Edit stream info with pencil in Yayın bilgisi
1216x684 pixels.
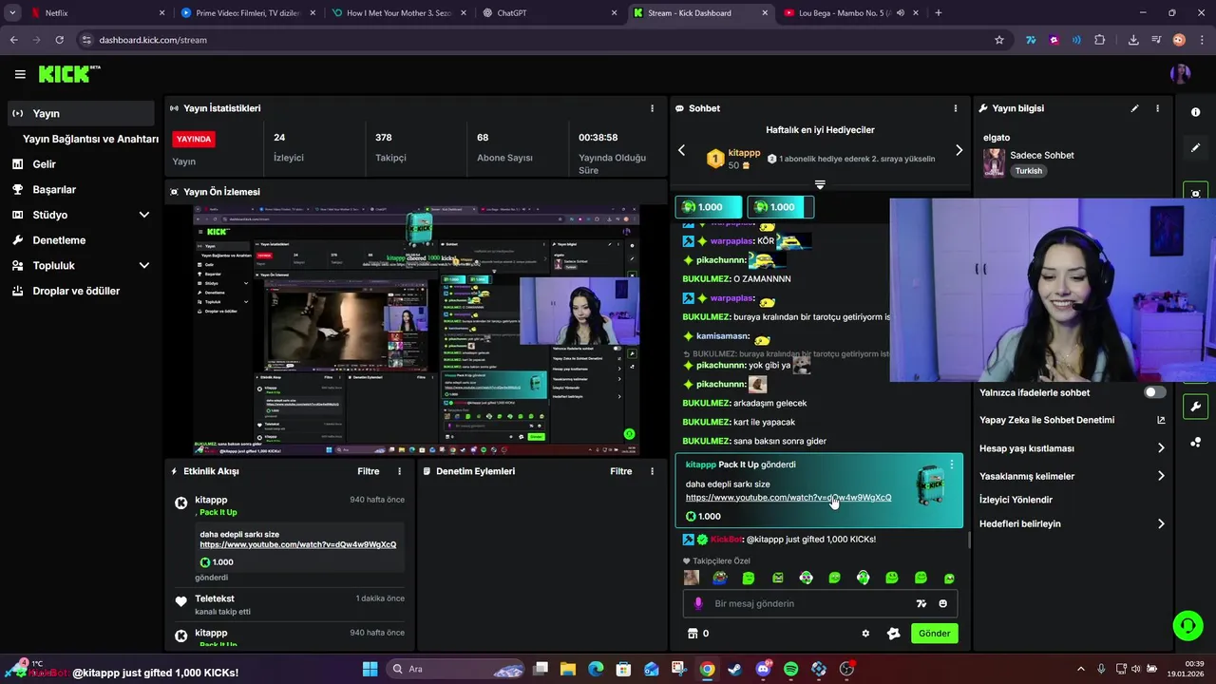click(x=1134, y=108)
